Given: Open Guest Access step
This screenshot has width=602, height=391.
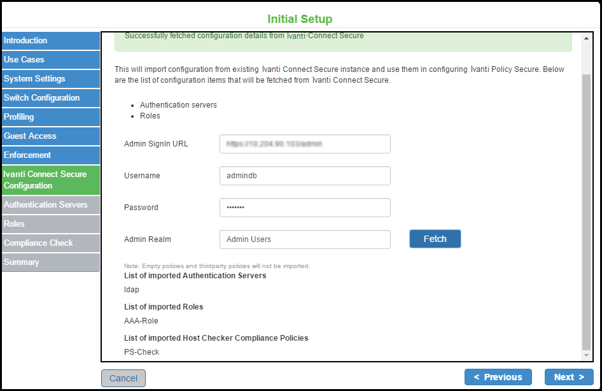Looking at the screenshot, I should (50, 136).
